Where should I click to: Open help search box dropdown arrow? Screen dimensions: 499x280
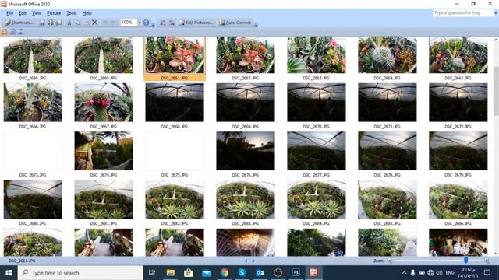[495, 13]
